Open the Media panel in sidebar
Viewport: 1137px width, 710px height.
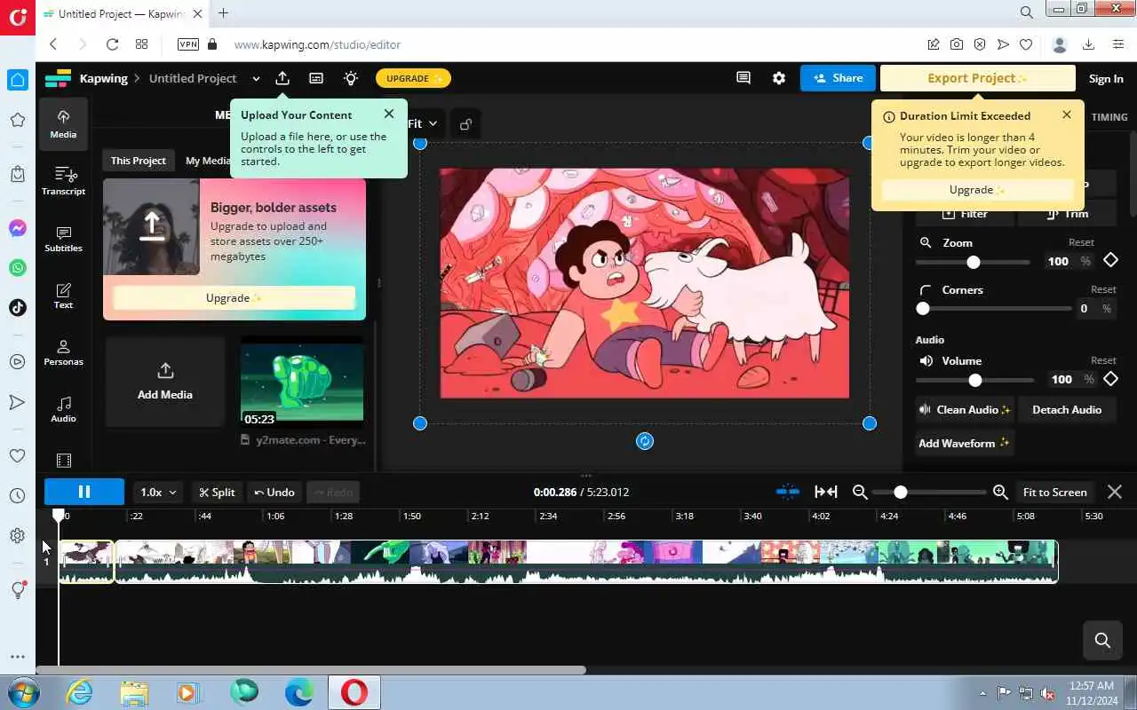tap(63, 124)
